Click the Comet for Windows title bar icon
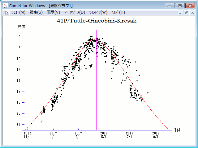 pos(6,6)
